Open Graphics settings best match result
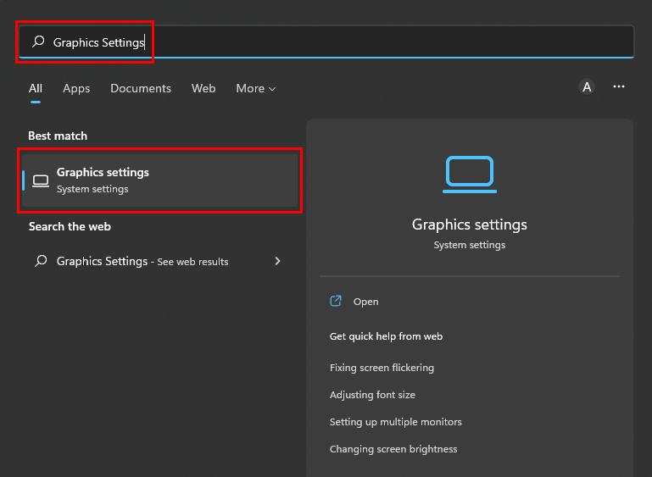The height and width of the screenshot is (477, 652). coord(161,180)
